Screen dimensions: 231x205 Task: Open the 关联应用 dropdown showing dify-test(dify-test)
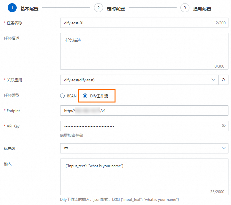click(x=139, y=80)
